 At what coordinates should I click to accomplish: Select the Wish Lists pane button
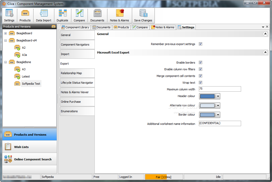(x=30, y=147)
